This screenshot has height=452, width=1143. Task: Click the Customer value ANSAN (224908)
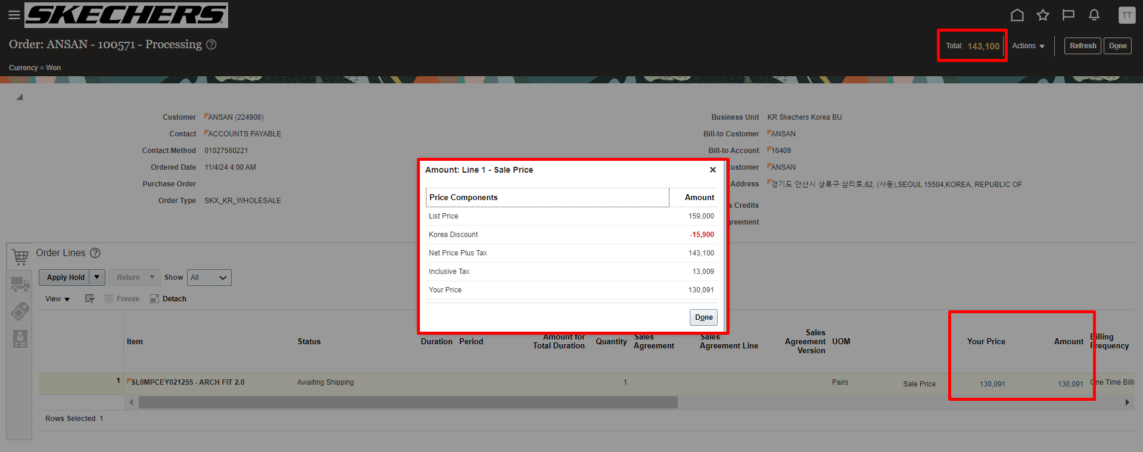click(236, 117)
